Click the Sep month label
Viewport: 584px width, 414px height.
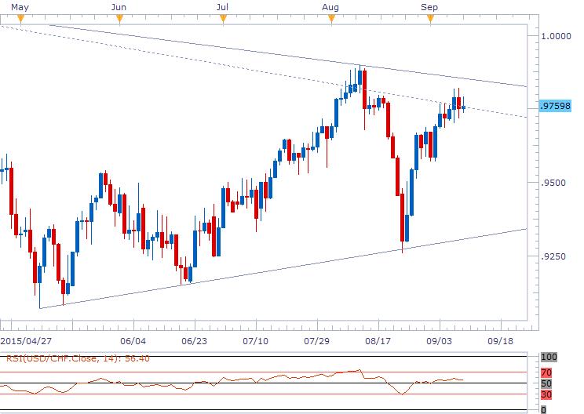429,7
